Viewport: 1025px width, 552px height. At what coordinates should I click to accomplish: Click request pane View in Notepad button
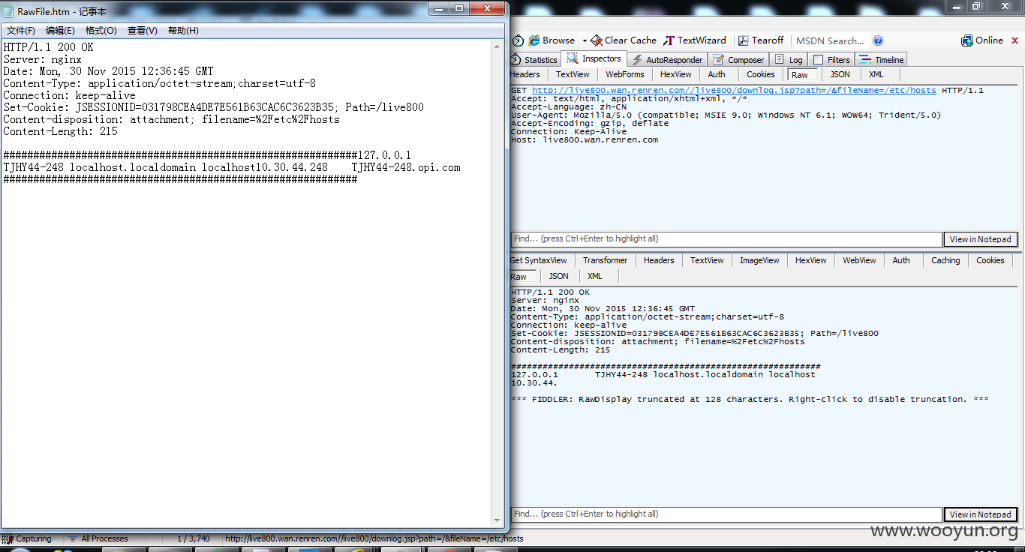click(980, 239)
